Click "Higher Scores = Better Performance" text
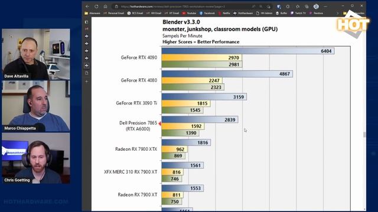Viewport: 378px width, 212px height. pos(201,42)
